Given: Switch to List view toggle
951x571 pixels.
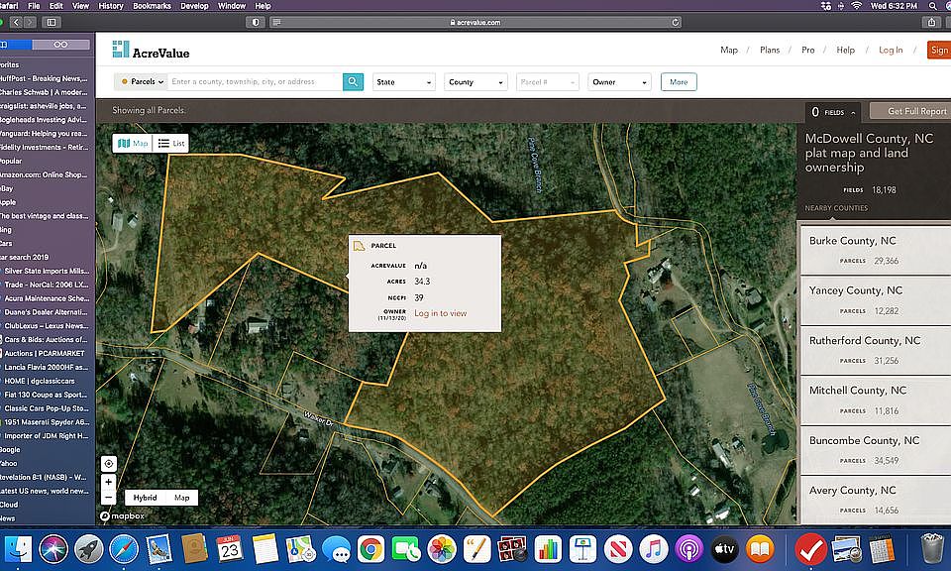Looking at the screenshot, I should tap(171, 143).
